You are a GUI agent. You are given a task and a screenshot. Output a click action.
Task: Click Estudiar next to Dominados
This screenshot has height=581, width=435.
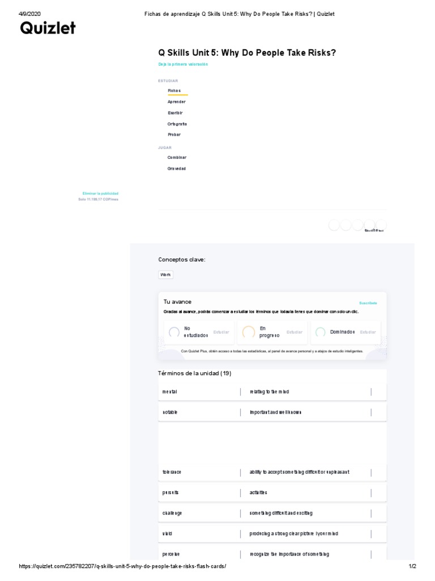pos(368,332)
